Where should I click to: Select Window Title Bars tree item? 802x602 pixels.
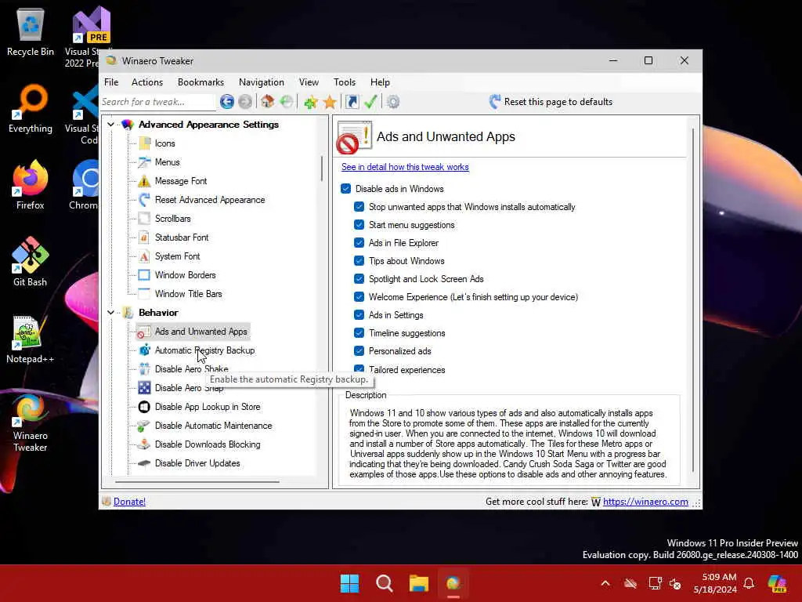[x=188, y=294]
